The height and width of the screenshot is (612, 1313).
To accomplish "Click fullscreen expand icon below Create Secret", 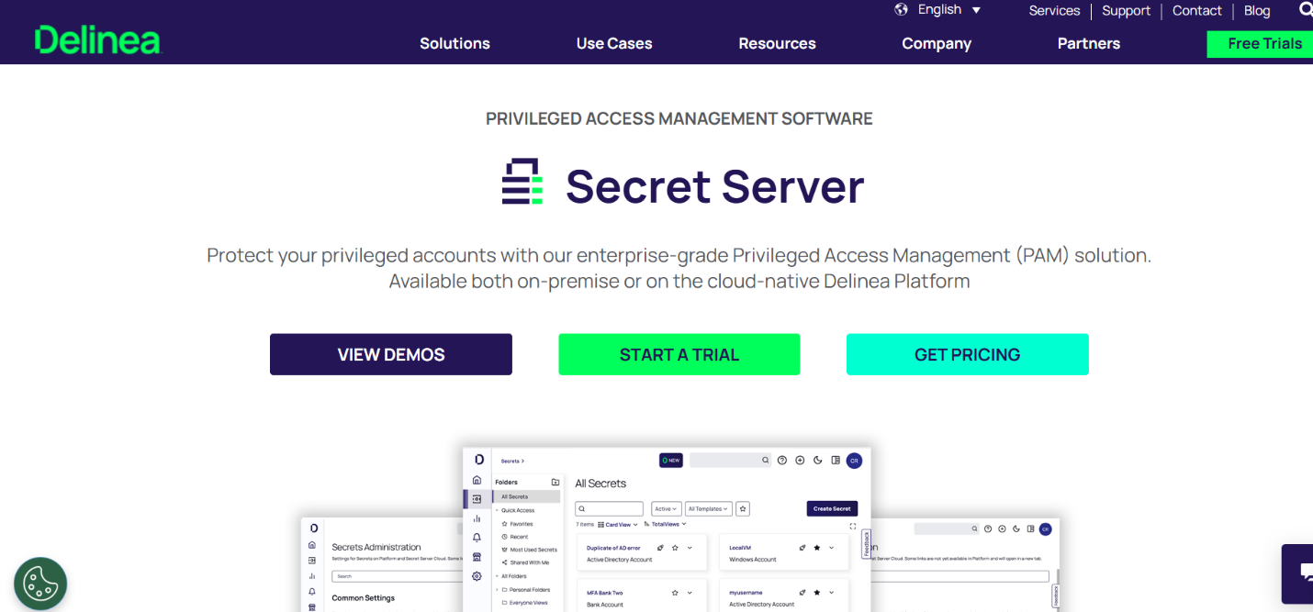I will pyautogui.click(x=853, y=526).
